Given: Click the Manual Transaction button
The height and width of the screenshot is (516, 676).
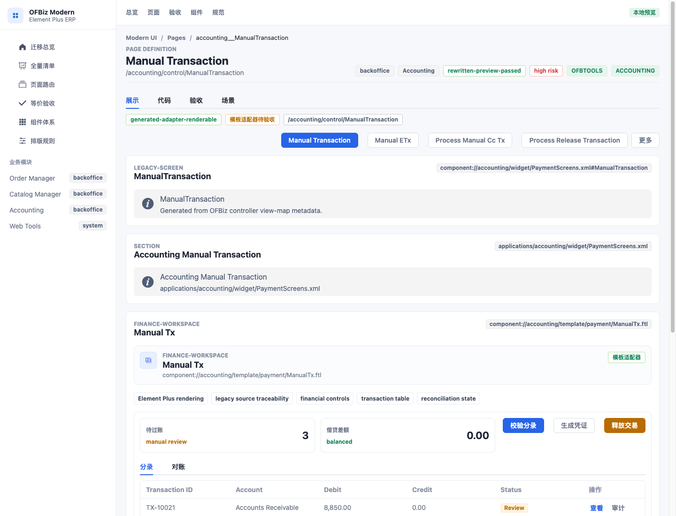Looking at the screenshot, I should 320,140.
